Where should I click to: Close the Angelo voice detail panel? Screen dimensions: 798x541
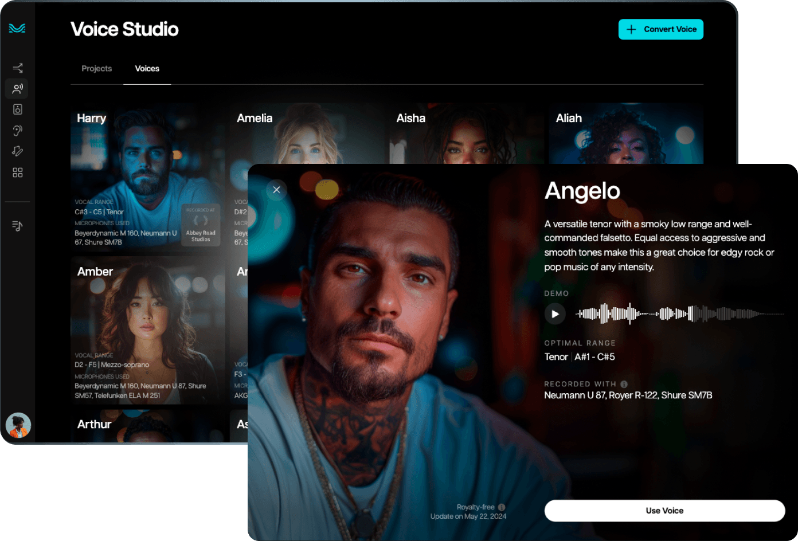tap(276, 190)
